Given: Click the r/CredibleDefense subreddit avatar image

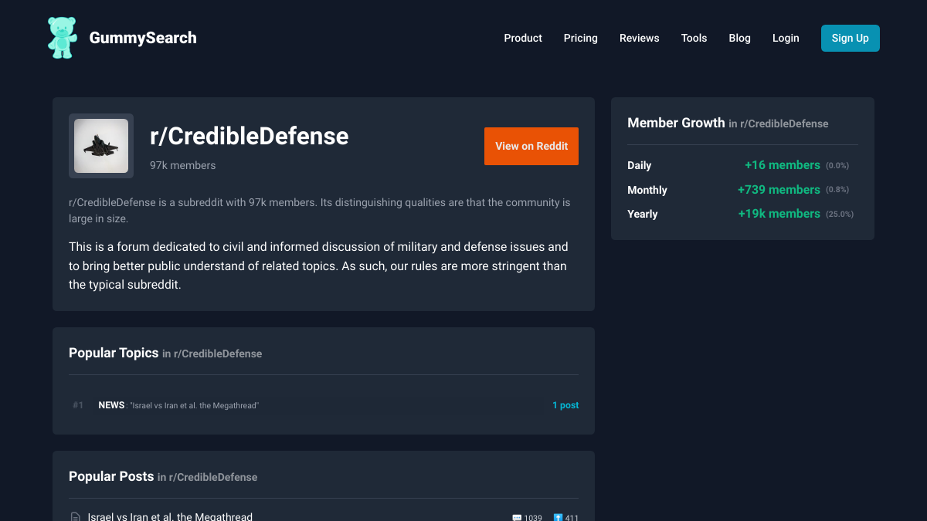Looking at the screenshot, I should pyautogui.click(x=101, y=146).
